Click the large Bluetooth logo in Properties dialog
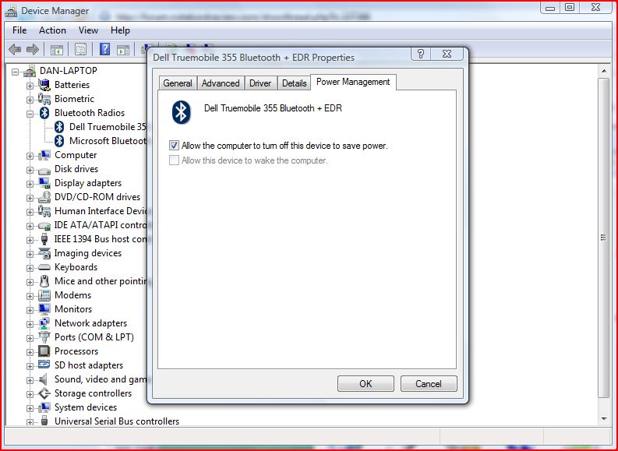The width and height of the screenshot is (618, 451). (181, 112)
